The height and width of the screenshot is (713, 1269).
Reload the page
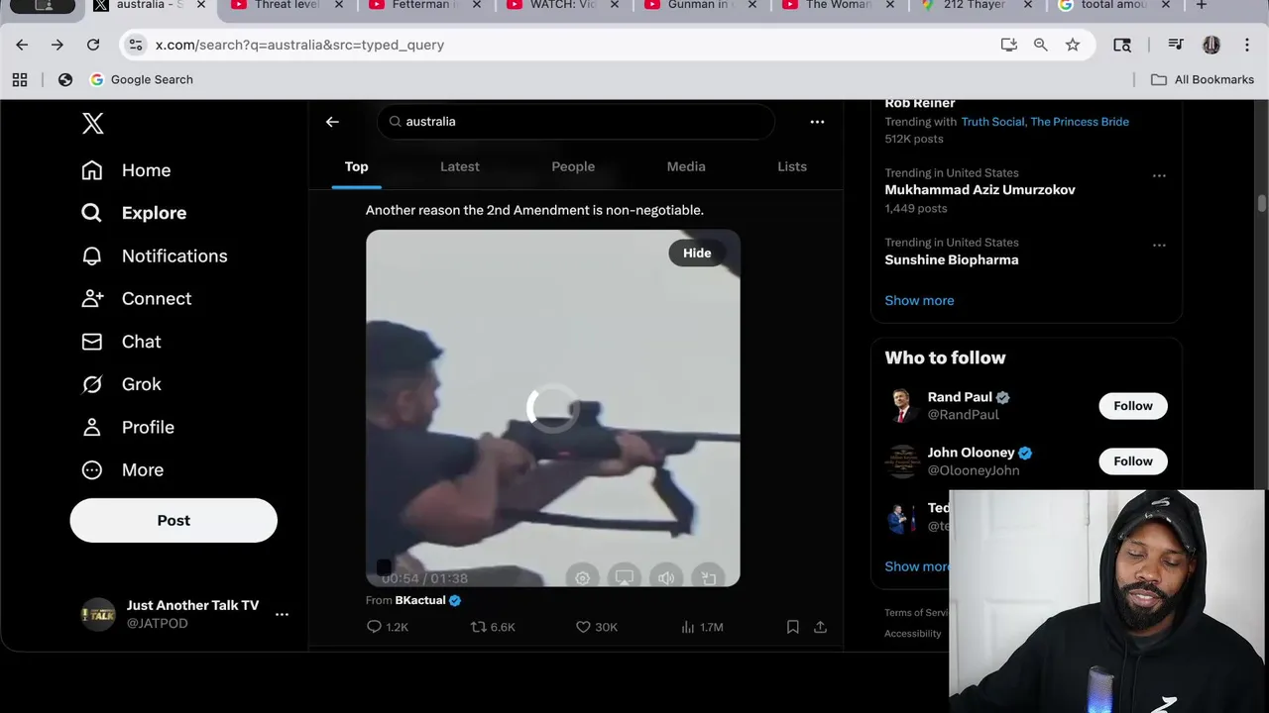pos(93,45)
